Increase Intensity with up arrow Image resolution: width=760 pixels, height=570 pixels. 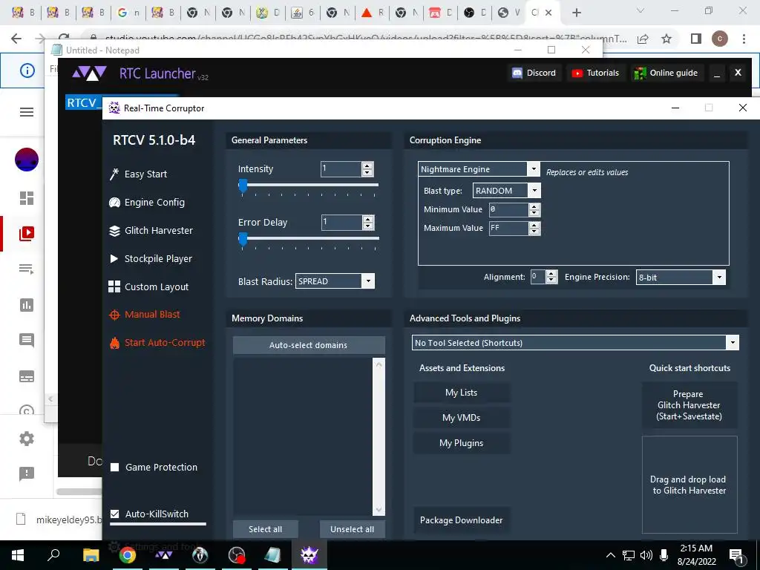(x=367, y=166)
